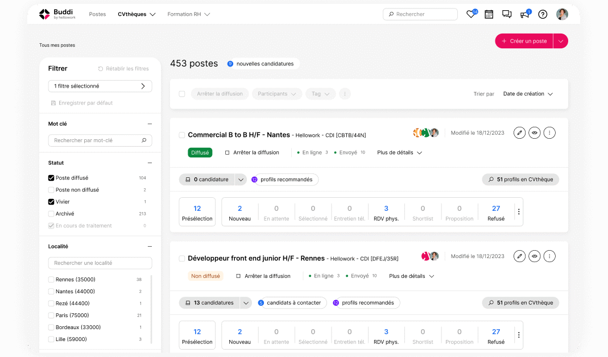Open the Date de création sort dropdown
Image resolution: width=608 pixels, height=357 pixels.
528,93
